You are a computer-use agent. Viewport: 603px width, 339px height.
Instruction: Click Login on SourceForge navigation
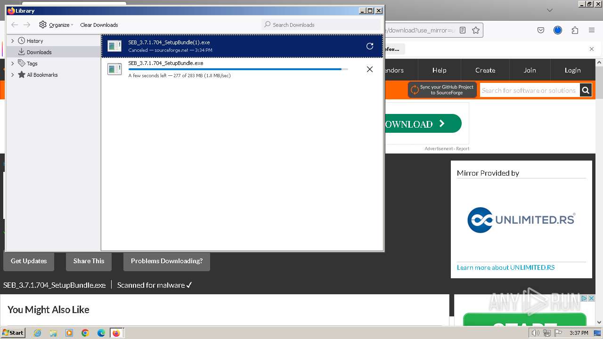(x=573, y=70)
